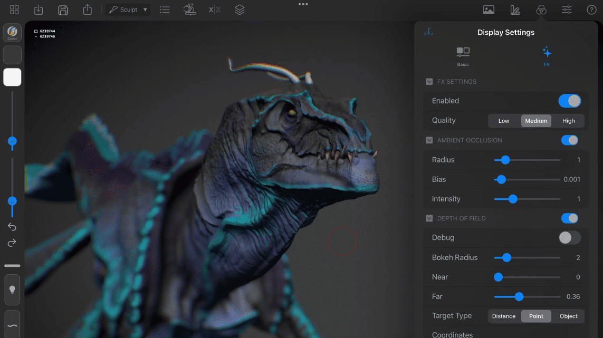Open the lighting panel from the left sidebar

[x=12, y=289]
